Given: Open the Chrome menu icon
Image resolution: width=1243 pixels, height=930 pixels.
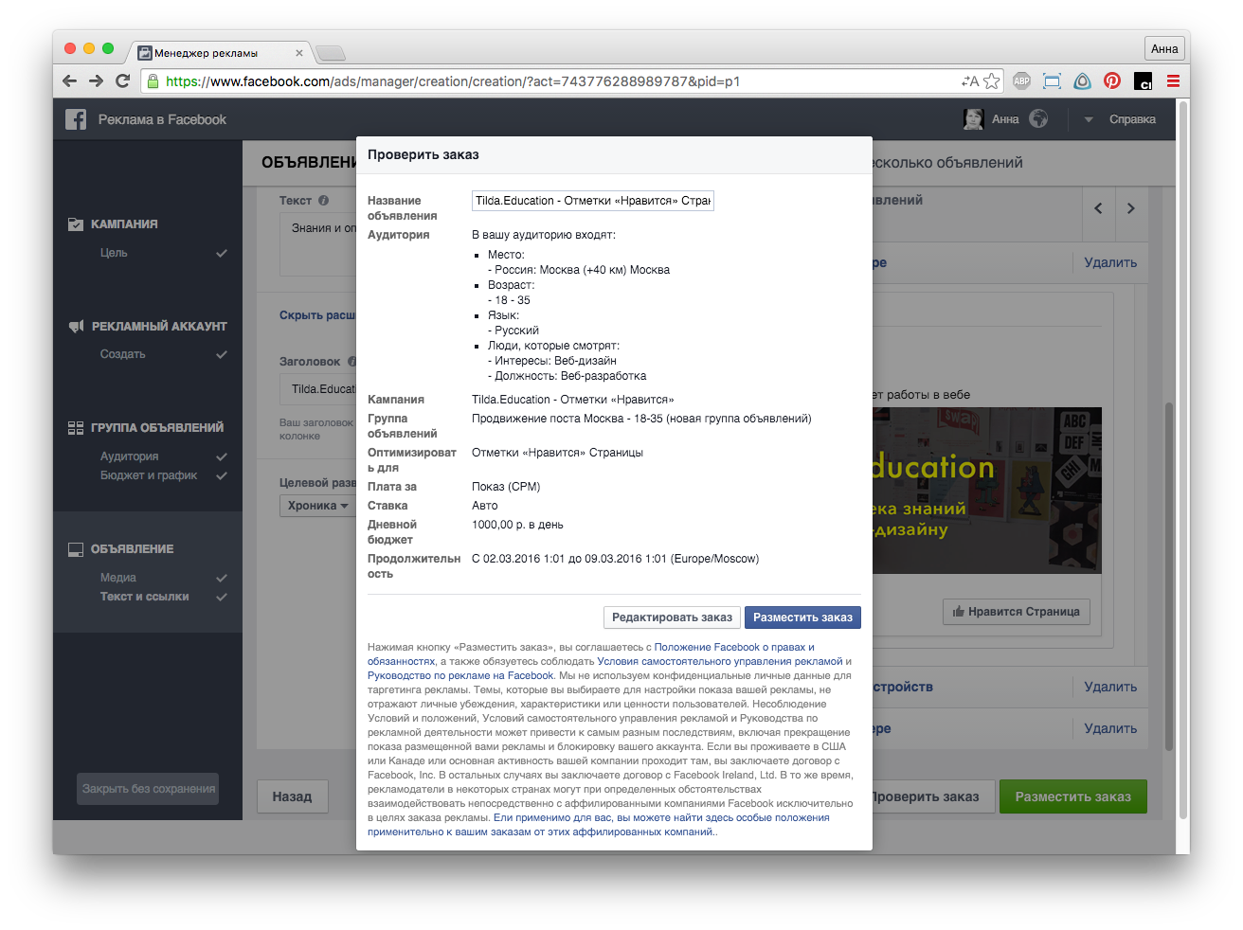Looking at the screenshot, I should click(x=1173, y=81).
